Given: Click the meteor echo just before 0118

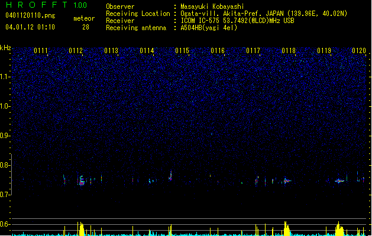Looking at the screenshot, I should click(287, 181).
